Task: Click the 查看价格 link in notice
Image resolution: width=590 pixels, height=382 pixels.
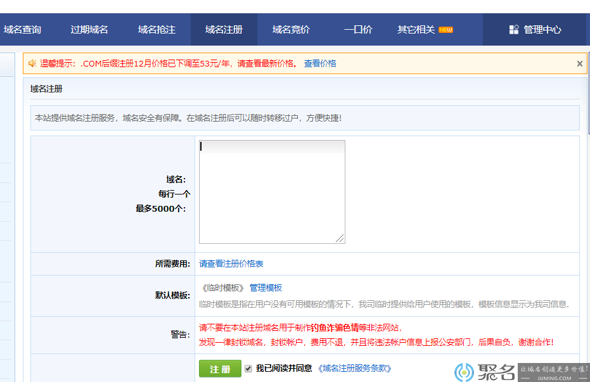Action: pyautogui.click(x=320, y=63)
